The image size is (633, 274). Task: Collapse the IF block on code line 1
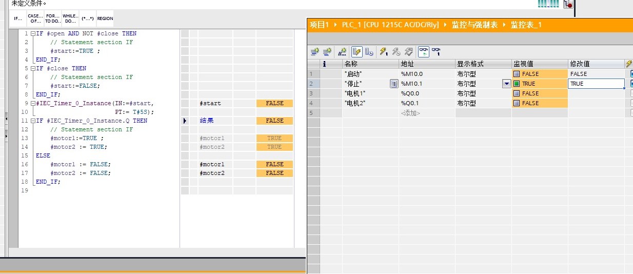[x=33, y=33]
